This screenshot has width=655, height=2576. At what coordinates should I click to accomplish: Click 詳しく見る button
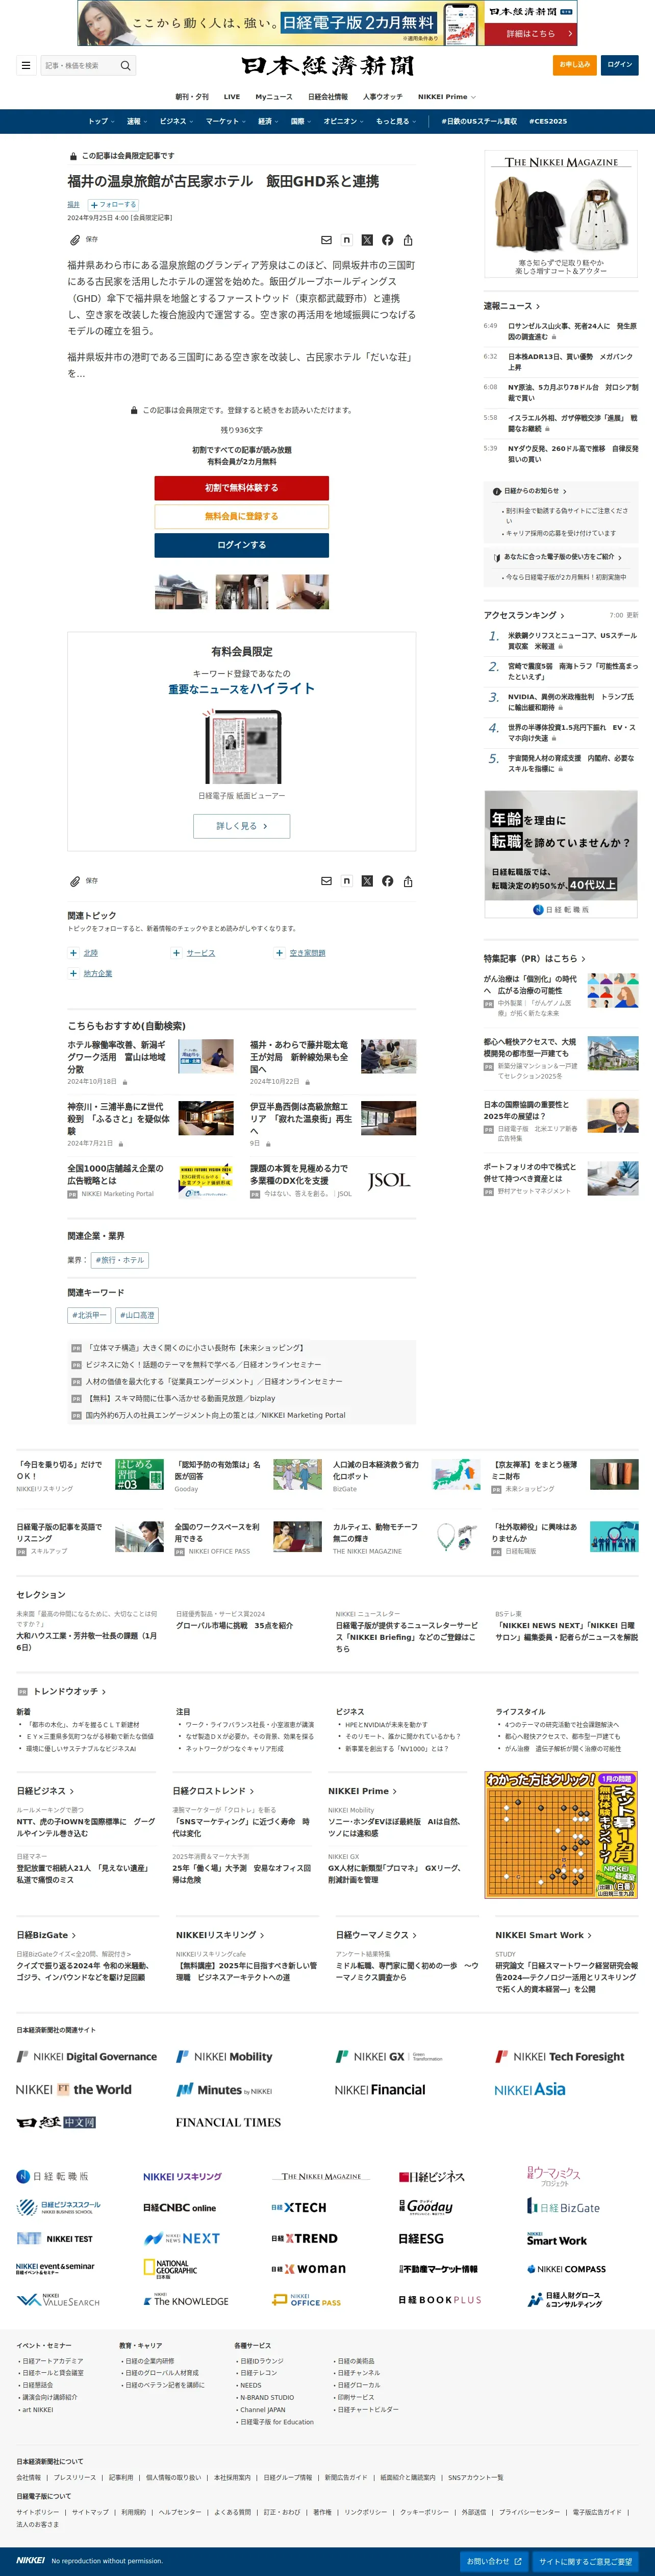pyautogui.click(x=242, y=826)
